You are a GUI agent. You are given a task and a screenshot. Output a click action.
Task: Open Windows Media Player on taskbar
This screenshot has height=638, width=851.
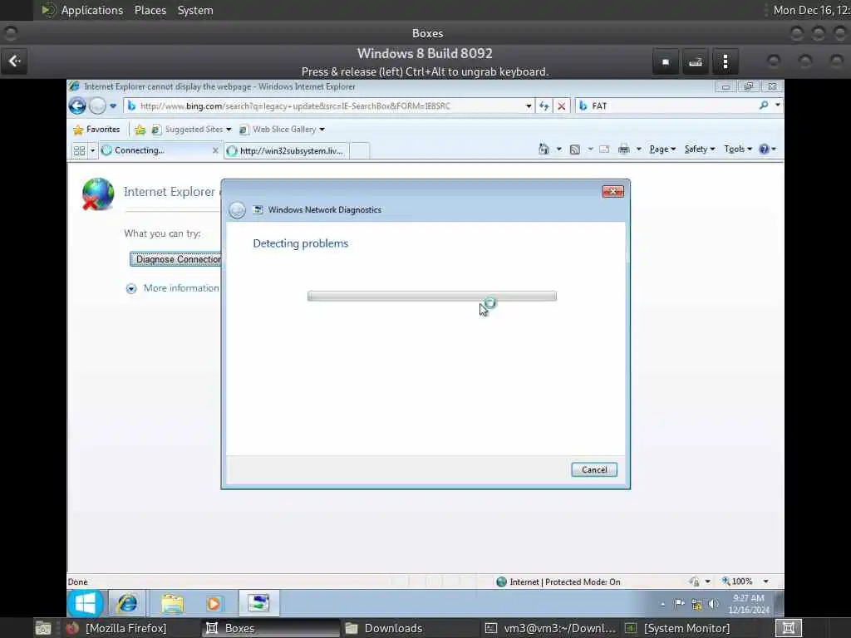coord(214,604)
